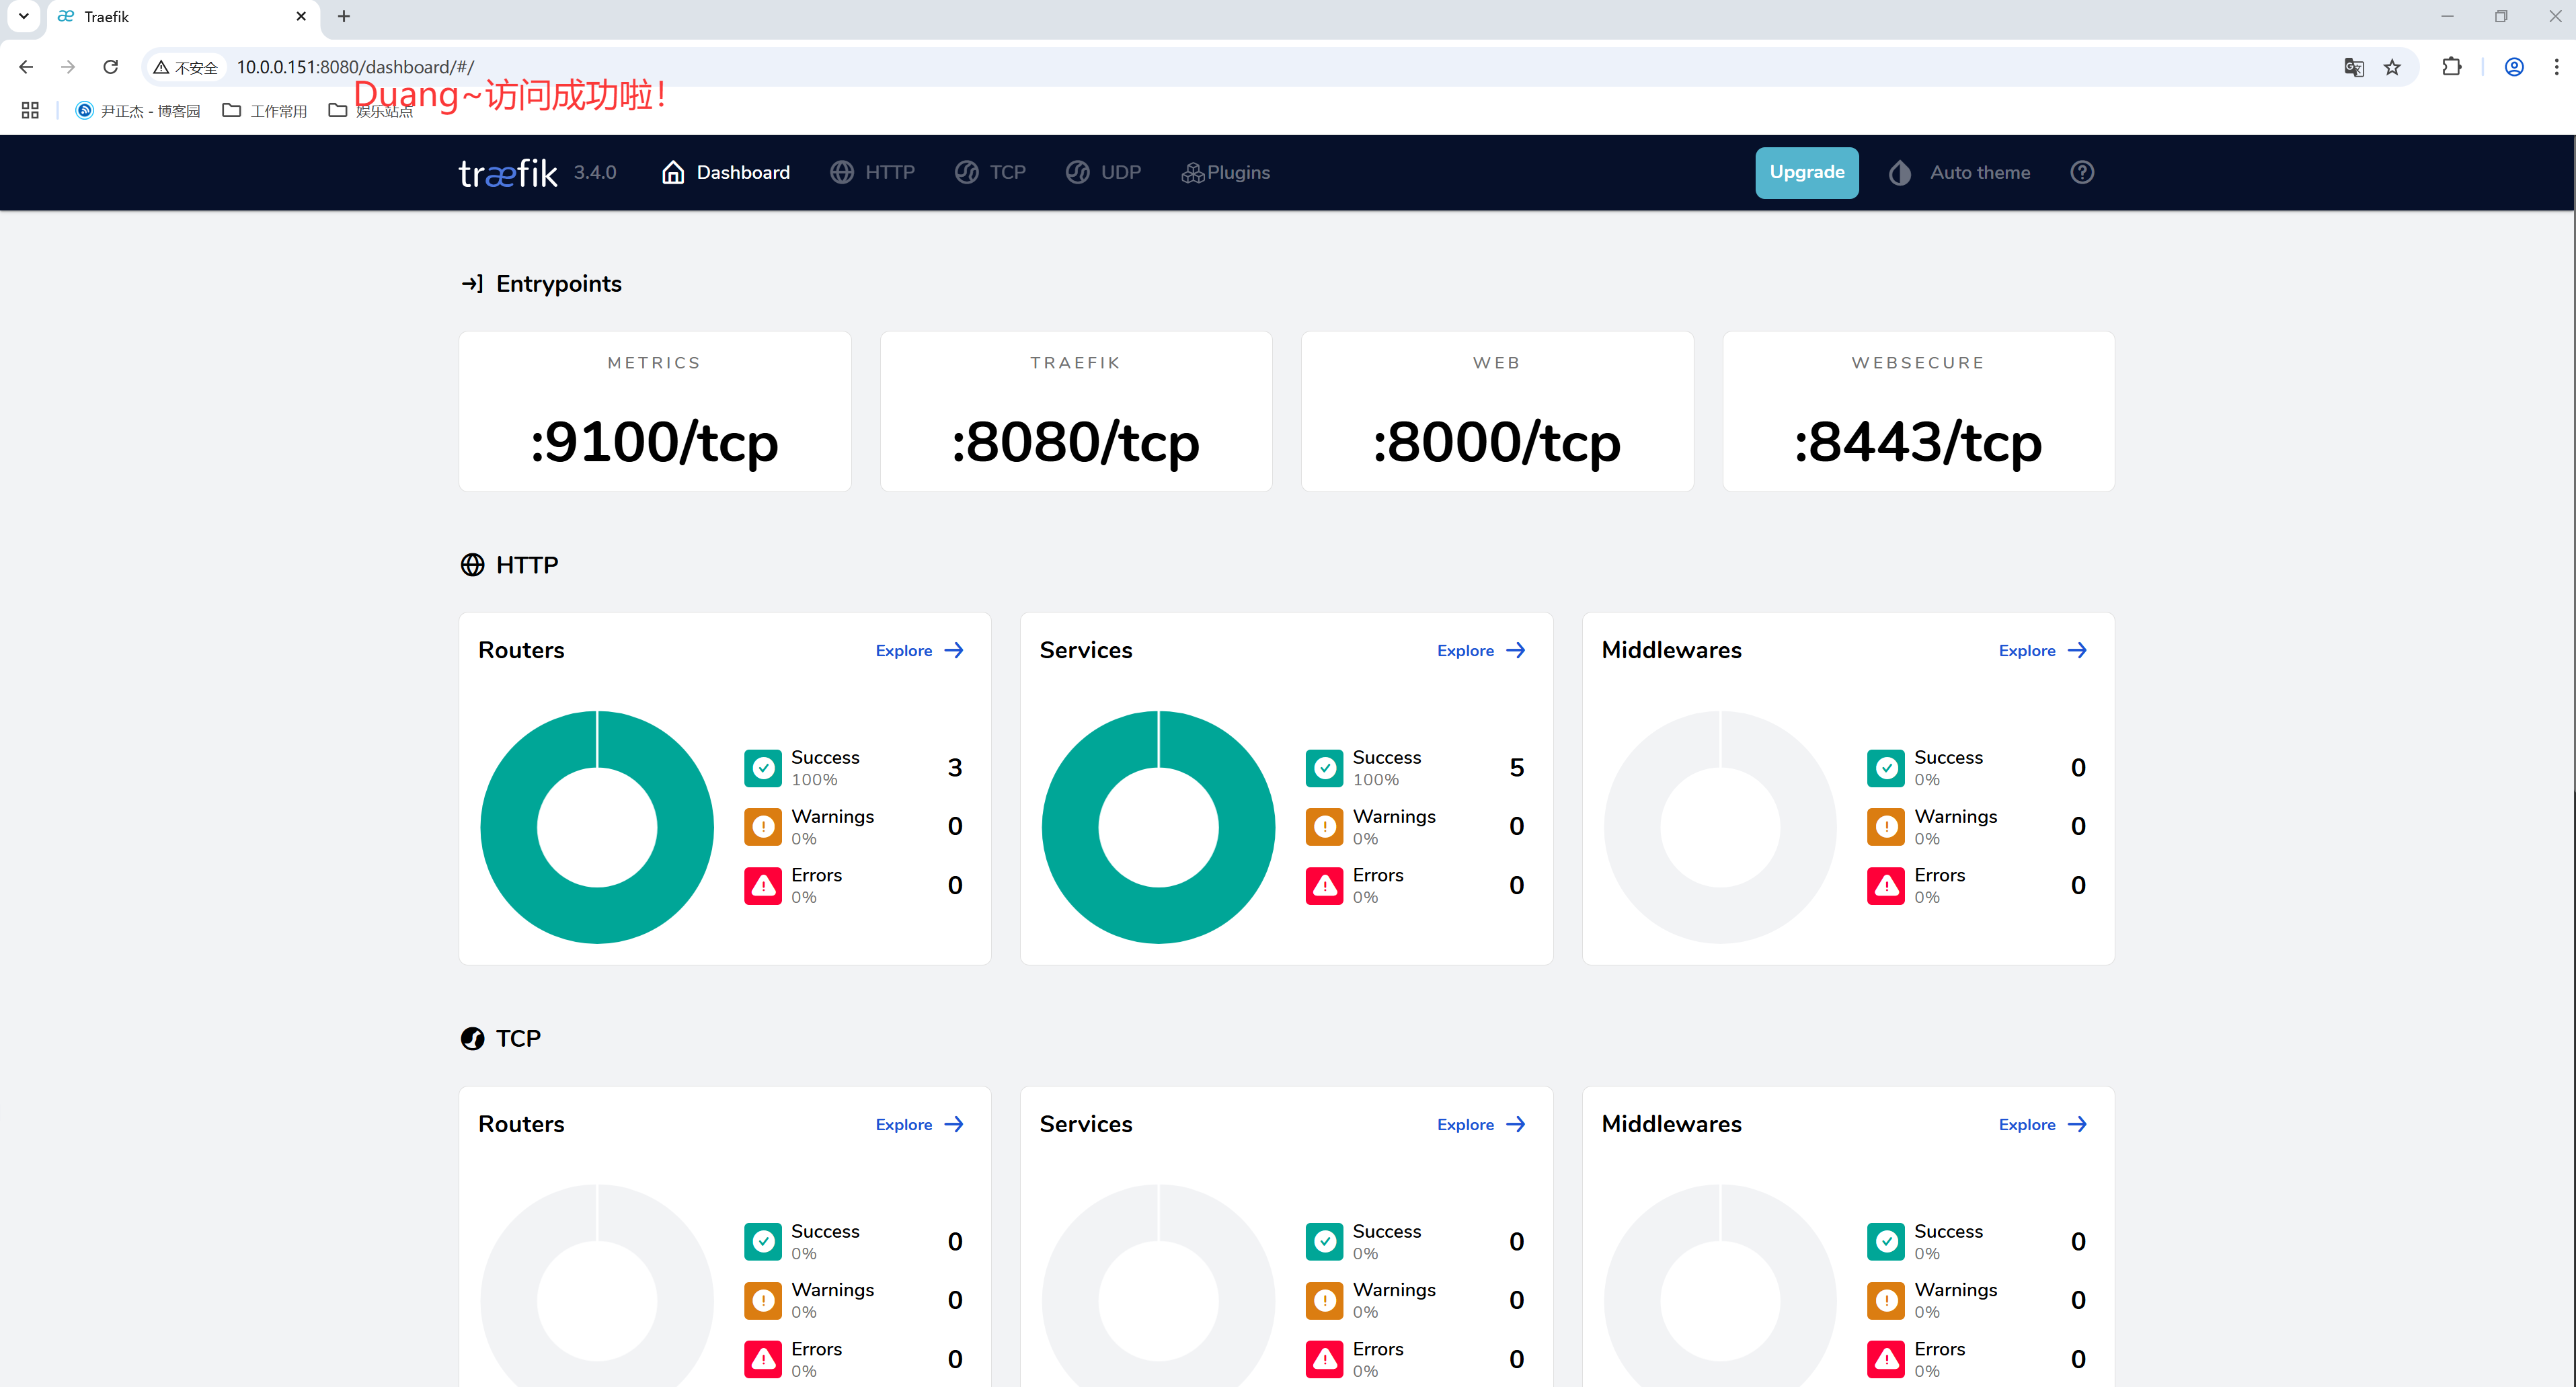Toggle the Auto theme switcher
2576x1387 pixels.
(x=1960, y=172)
